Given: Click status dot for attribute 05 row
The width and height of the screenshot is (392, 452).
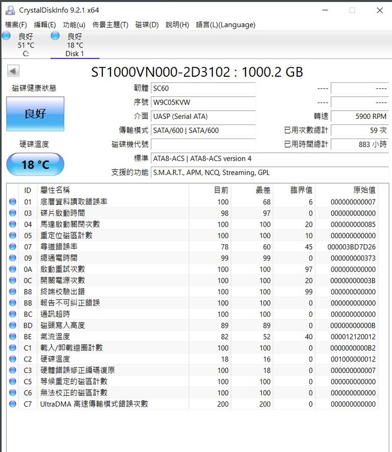Looking at the screenshot, I should click(x=13, y=236).
